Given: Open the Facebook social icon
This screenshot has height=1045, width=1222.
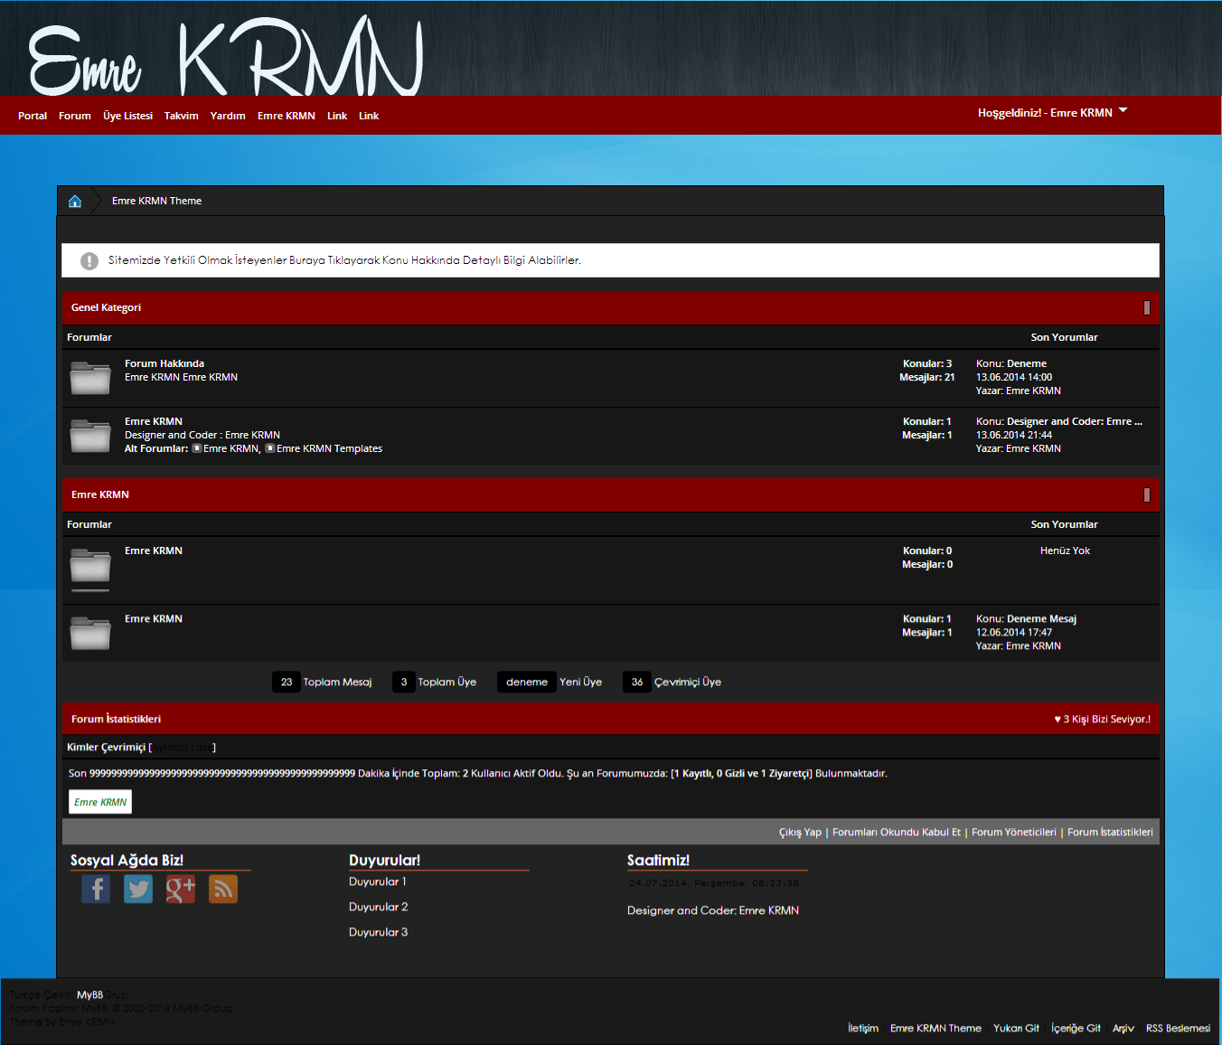Looking at the screenshot, I should (96, 889).
